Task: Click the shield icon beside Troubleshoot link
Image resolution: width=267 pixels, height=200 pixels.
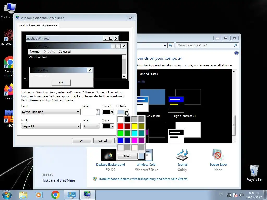Action: (x=95, y=179)
